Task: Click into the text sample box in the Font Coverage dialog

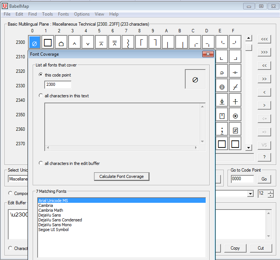Action: coord(122,124)
